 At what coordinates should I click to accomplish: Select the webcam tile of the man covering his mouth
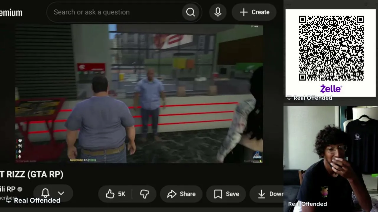click(x=331, y=159)
